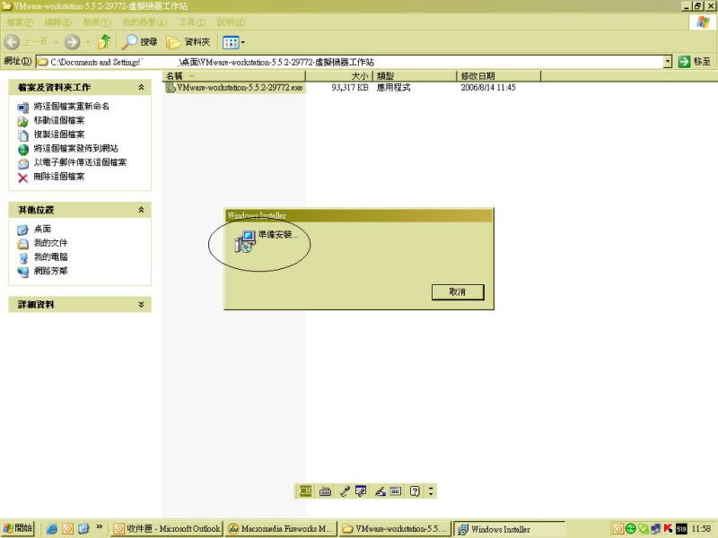The width and height of the screenshot is (718, 538).
Task: Sort files by the 修改日期 column header
Action: [499, 76]
